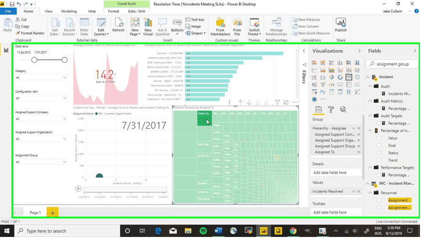
Task: Select the Page 1 tab
Action: pos(36,213)
